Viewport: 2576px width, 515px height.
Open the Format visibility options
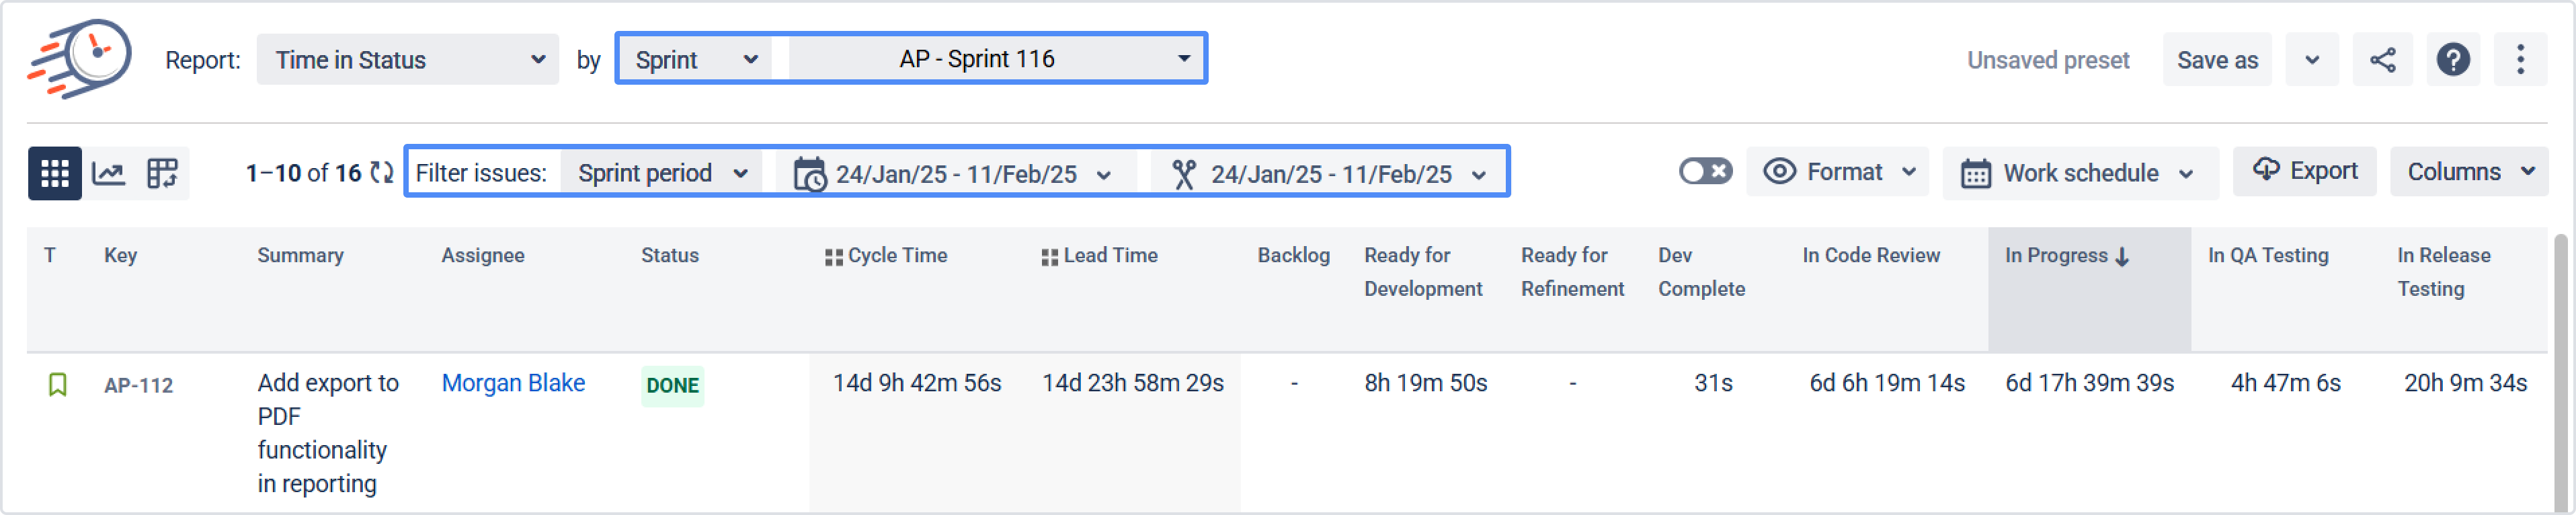click(x=1838, y=172)
